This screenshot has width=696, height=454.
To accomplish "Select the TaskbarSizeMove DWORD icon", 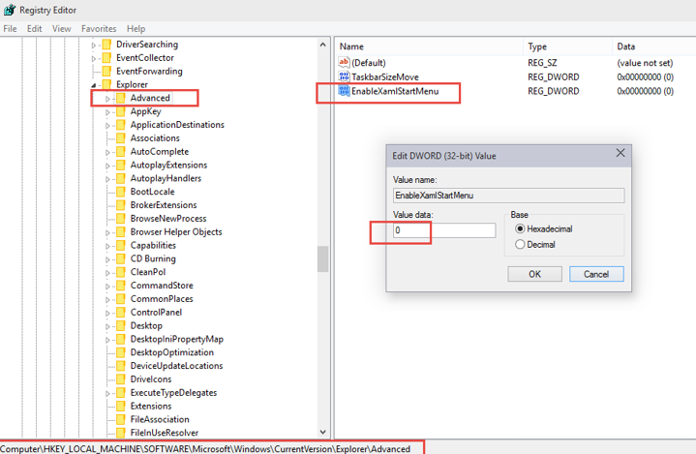I will tap(344, 76).
